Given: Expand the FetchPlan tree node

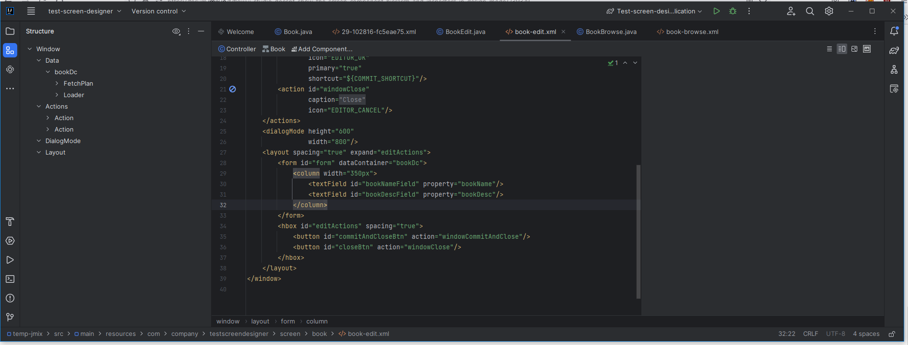Looking at the screenshot, I should (57, 83).
